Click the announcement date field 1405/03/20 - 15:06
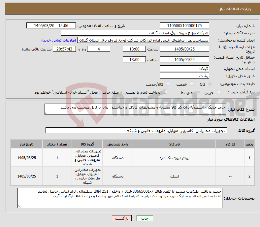Screen dimensions: 260x227 point(51,26)
